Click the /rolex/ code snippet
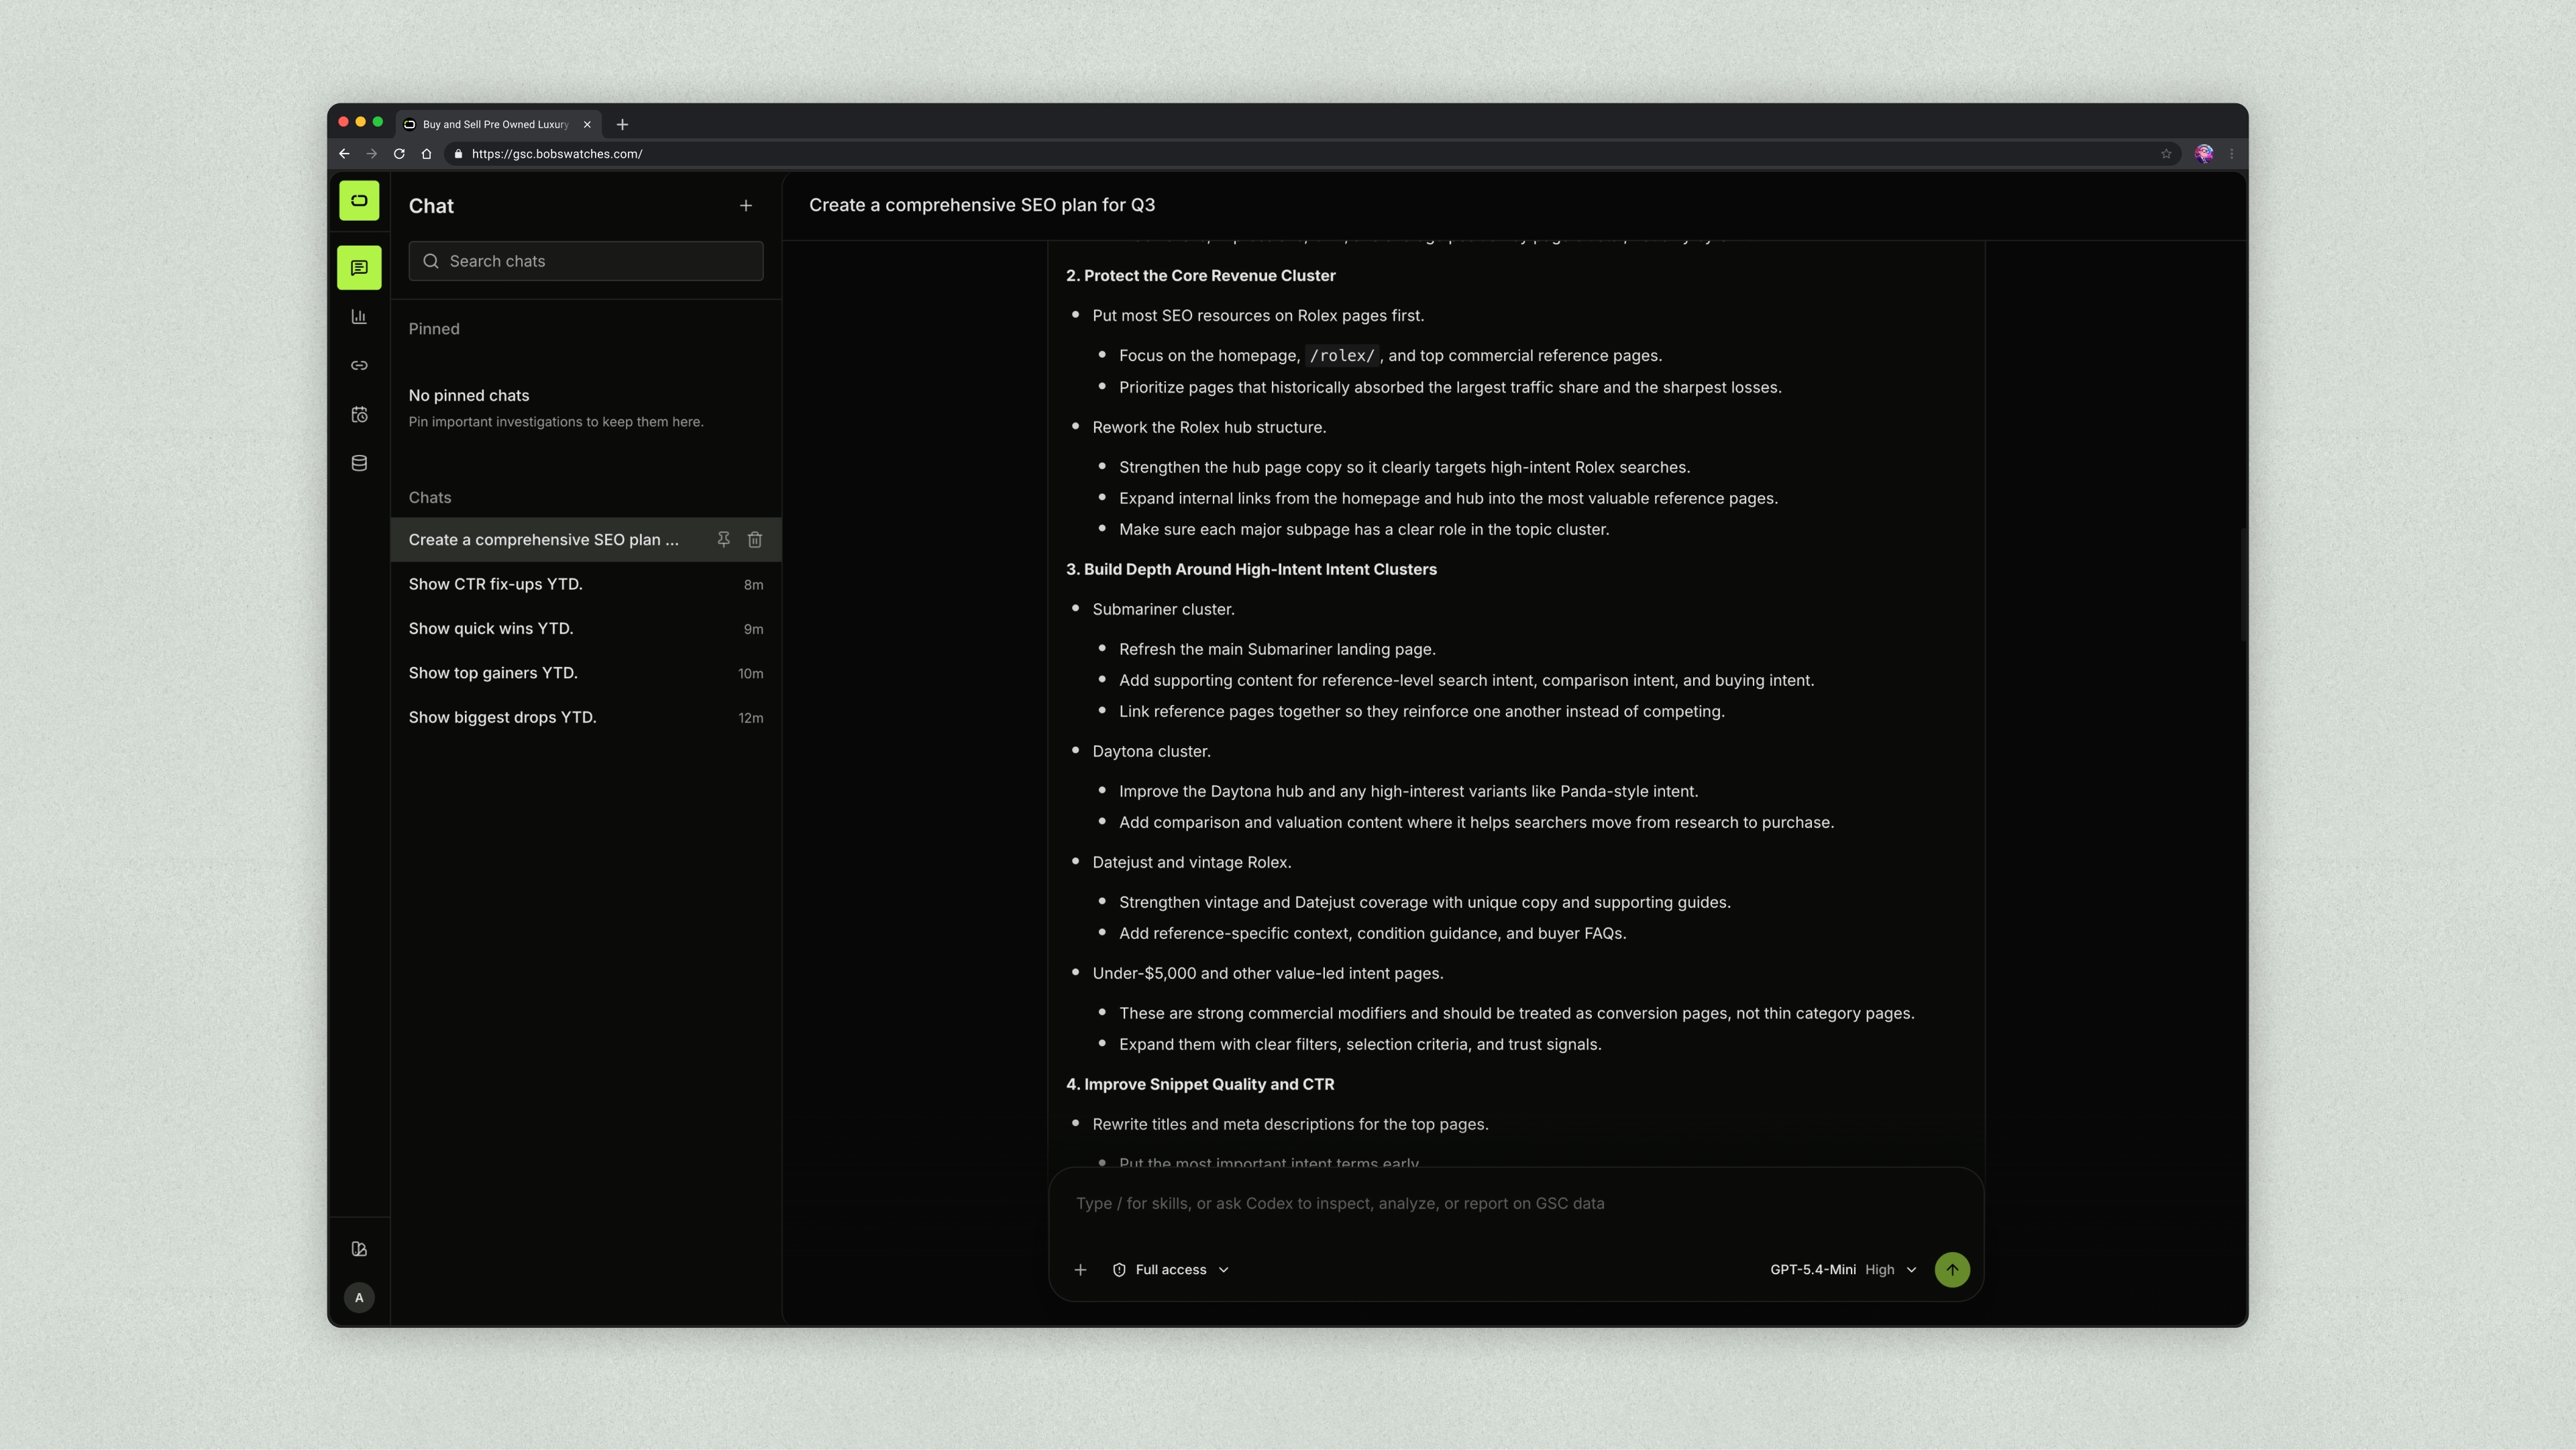This screenshot has height=1450, width=2576. [x=1342, y=356]
